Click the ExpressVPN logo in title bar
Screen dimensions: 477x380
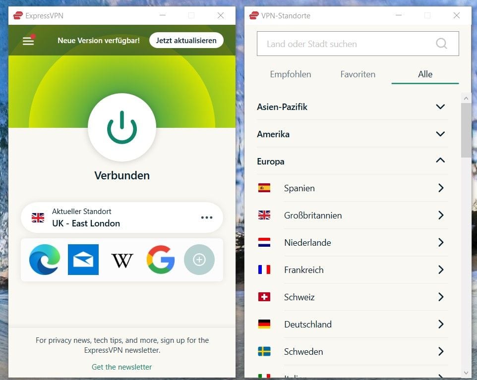coord(18,15)
